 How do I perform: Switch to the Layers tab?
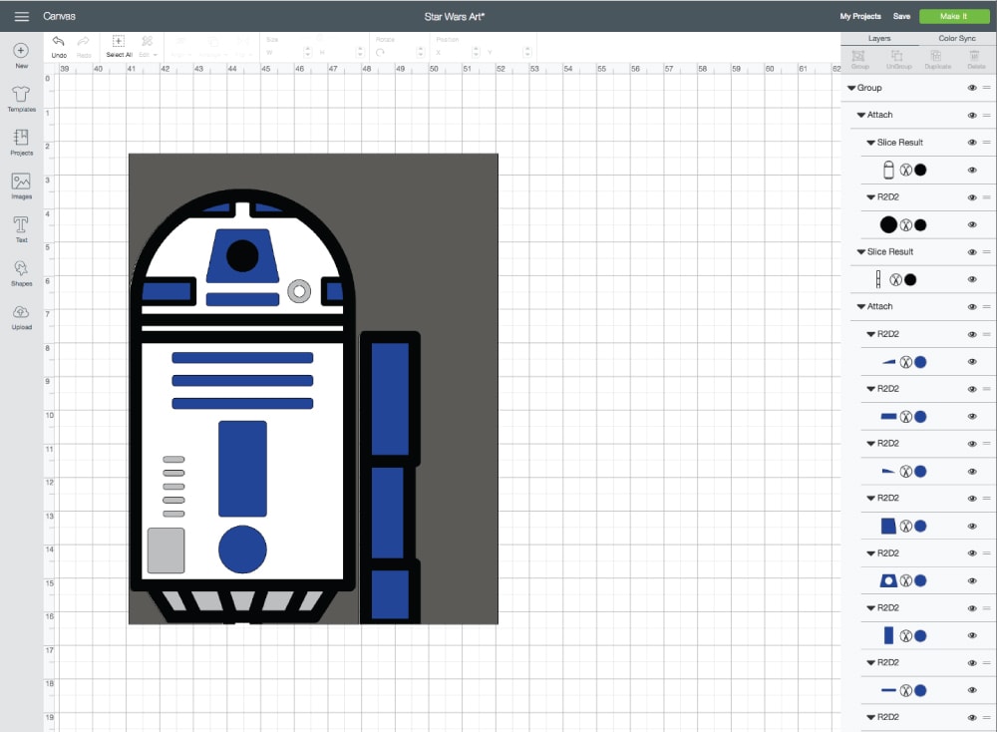click(x=879, y=38)
